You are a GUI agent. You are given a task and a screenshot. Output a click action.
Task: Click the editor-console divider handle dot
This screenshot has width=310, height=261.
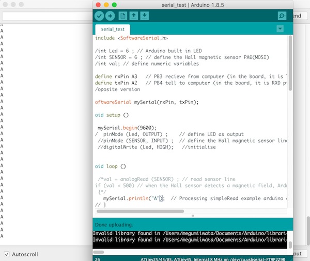coord(193,216)
